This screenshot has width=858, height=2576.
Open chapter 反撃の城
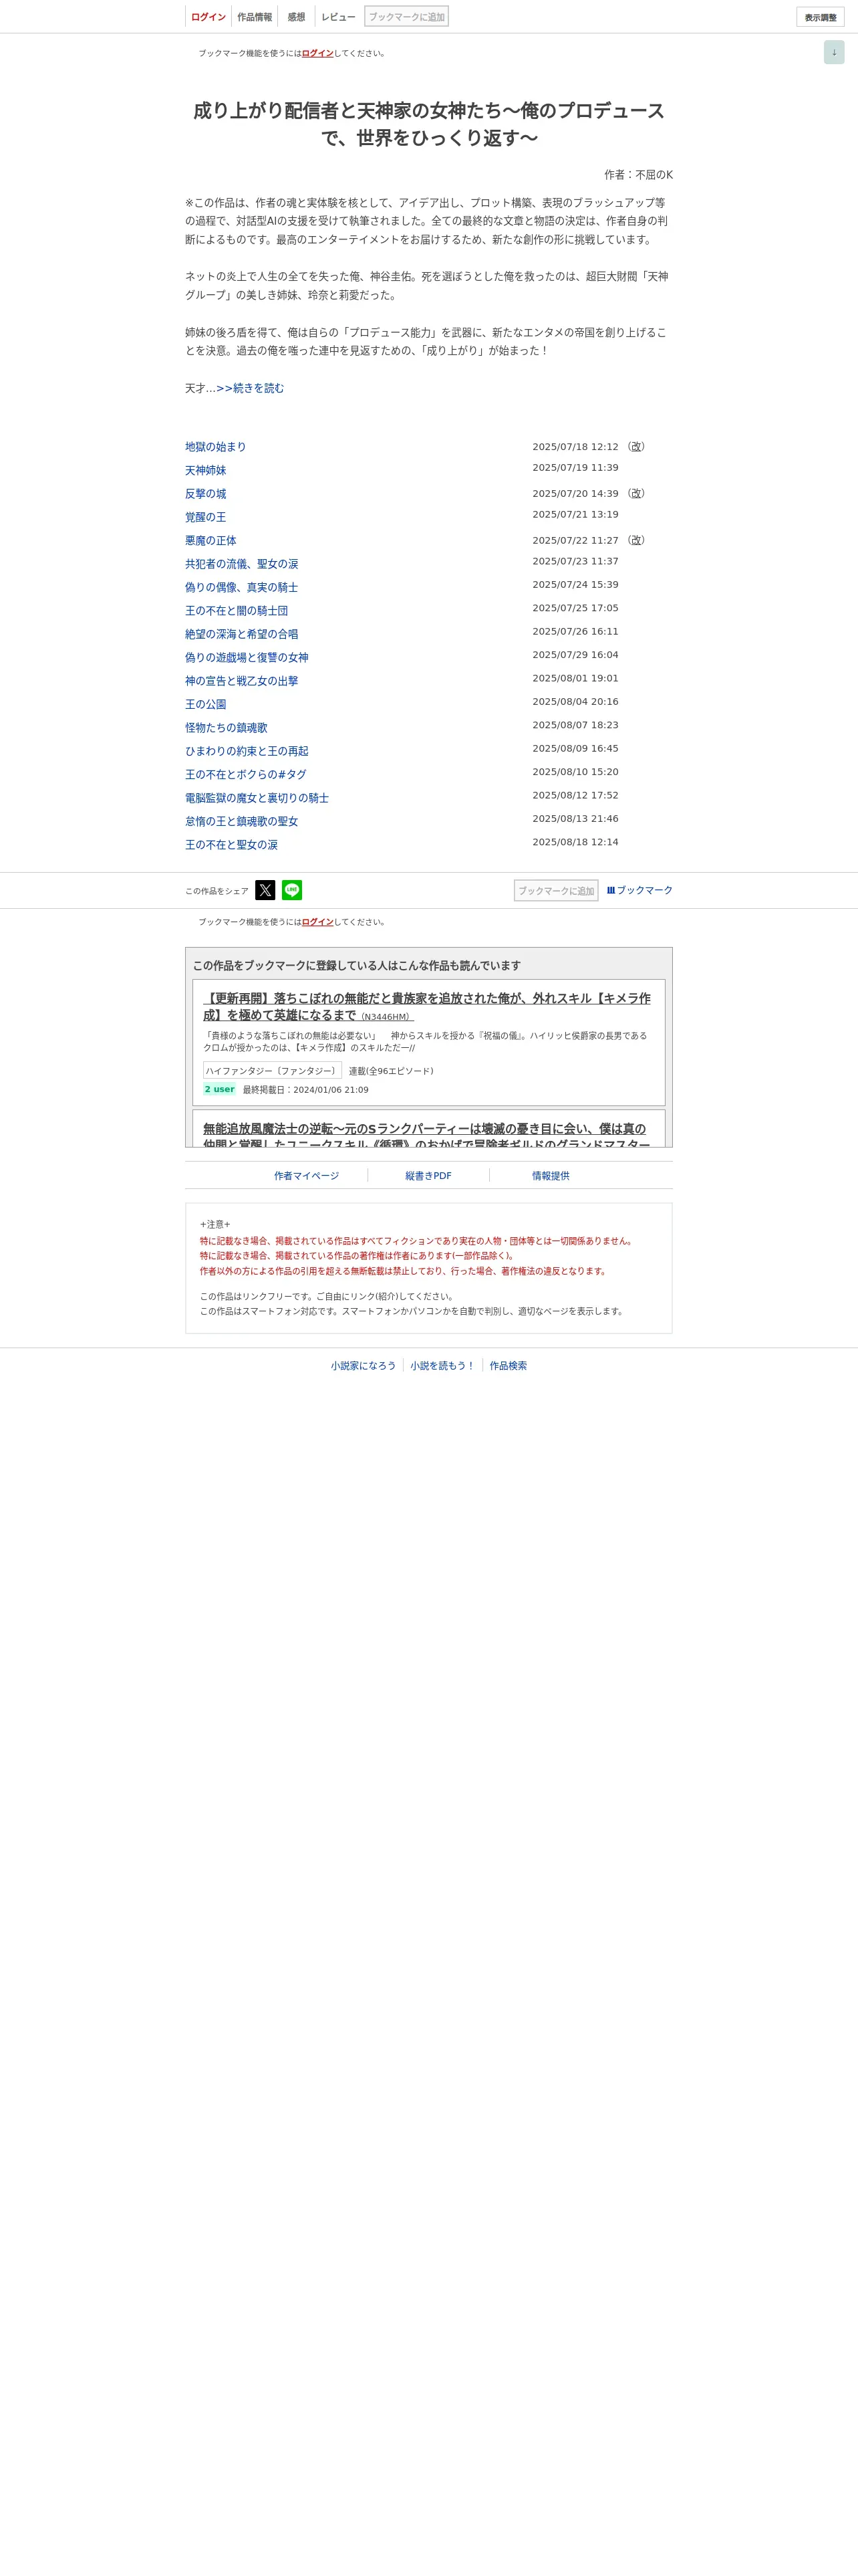point(206,494)
